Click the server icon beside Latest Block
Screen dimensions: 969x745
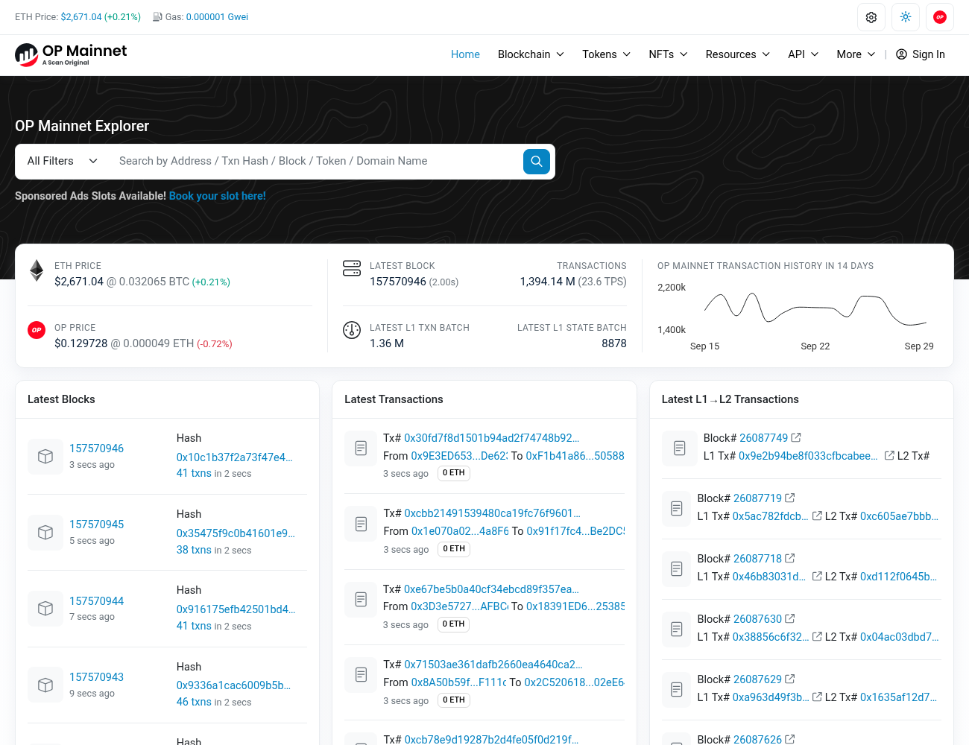click(352, 268)
